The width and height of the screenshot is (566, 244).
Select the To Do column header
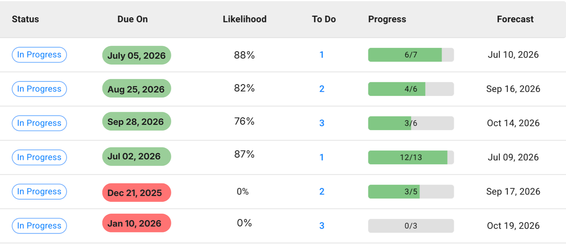324,19
